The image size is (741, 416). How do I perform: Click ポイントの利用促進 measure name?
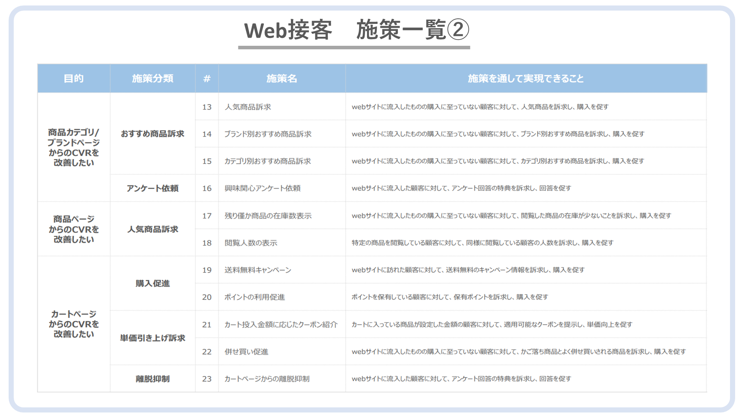(x=254, y=297)
